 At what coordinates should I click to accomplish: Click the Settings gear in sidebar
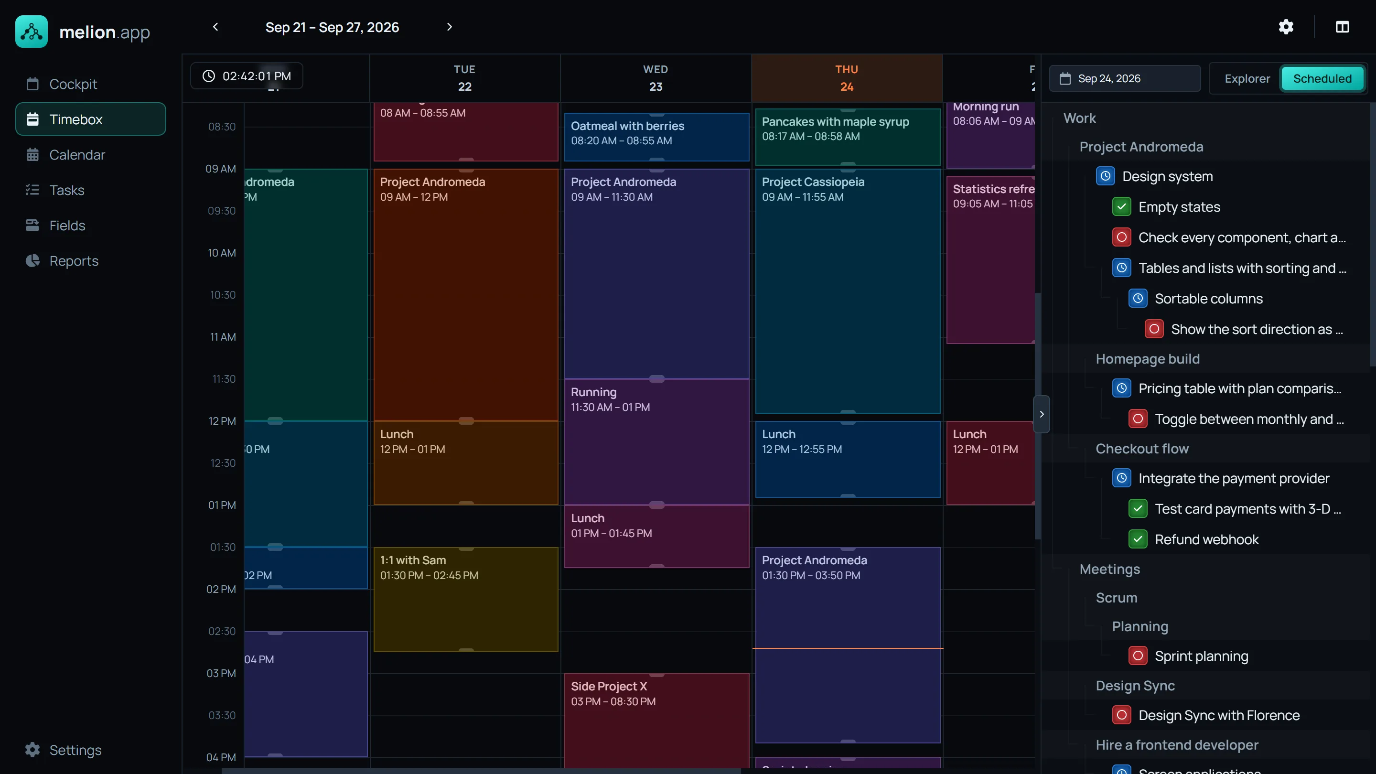click(x=32, y=750)
